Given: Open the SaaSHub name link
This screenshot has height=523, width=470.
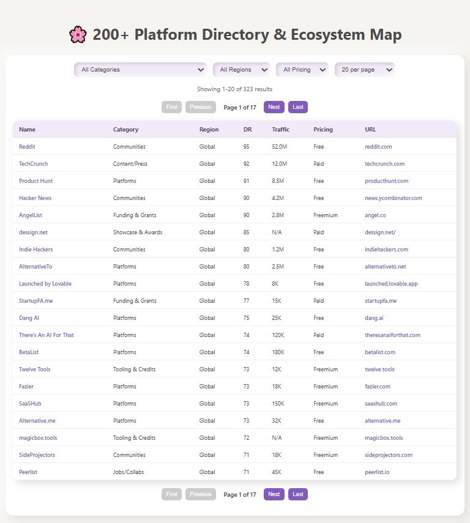Looking at the screenshot, I should (x=30, y=404).
